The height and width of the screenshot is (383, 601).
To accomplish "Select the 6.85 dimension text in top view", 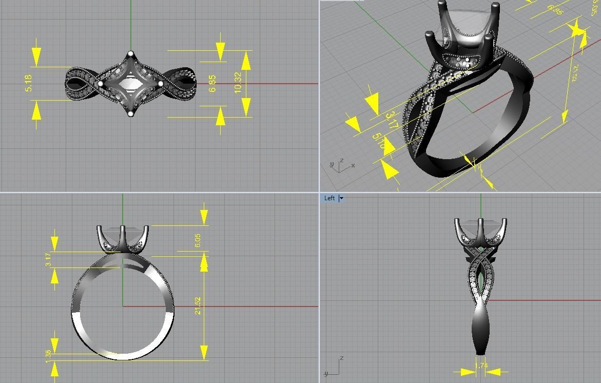I will [x=212, y=84].
